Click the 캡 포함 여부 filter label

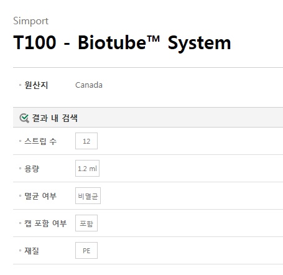point(45,223)
